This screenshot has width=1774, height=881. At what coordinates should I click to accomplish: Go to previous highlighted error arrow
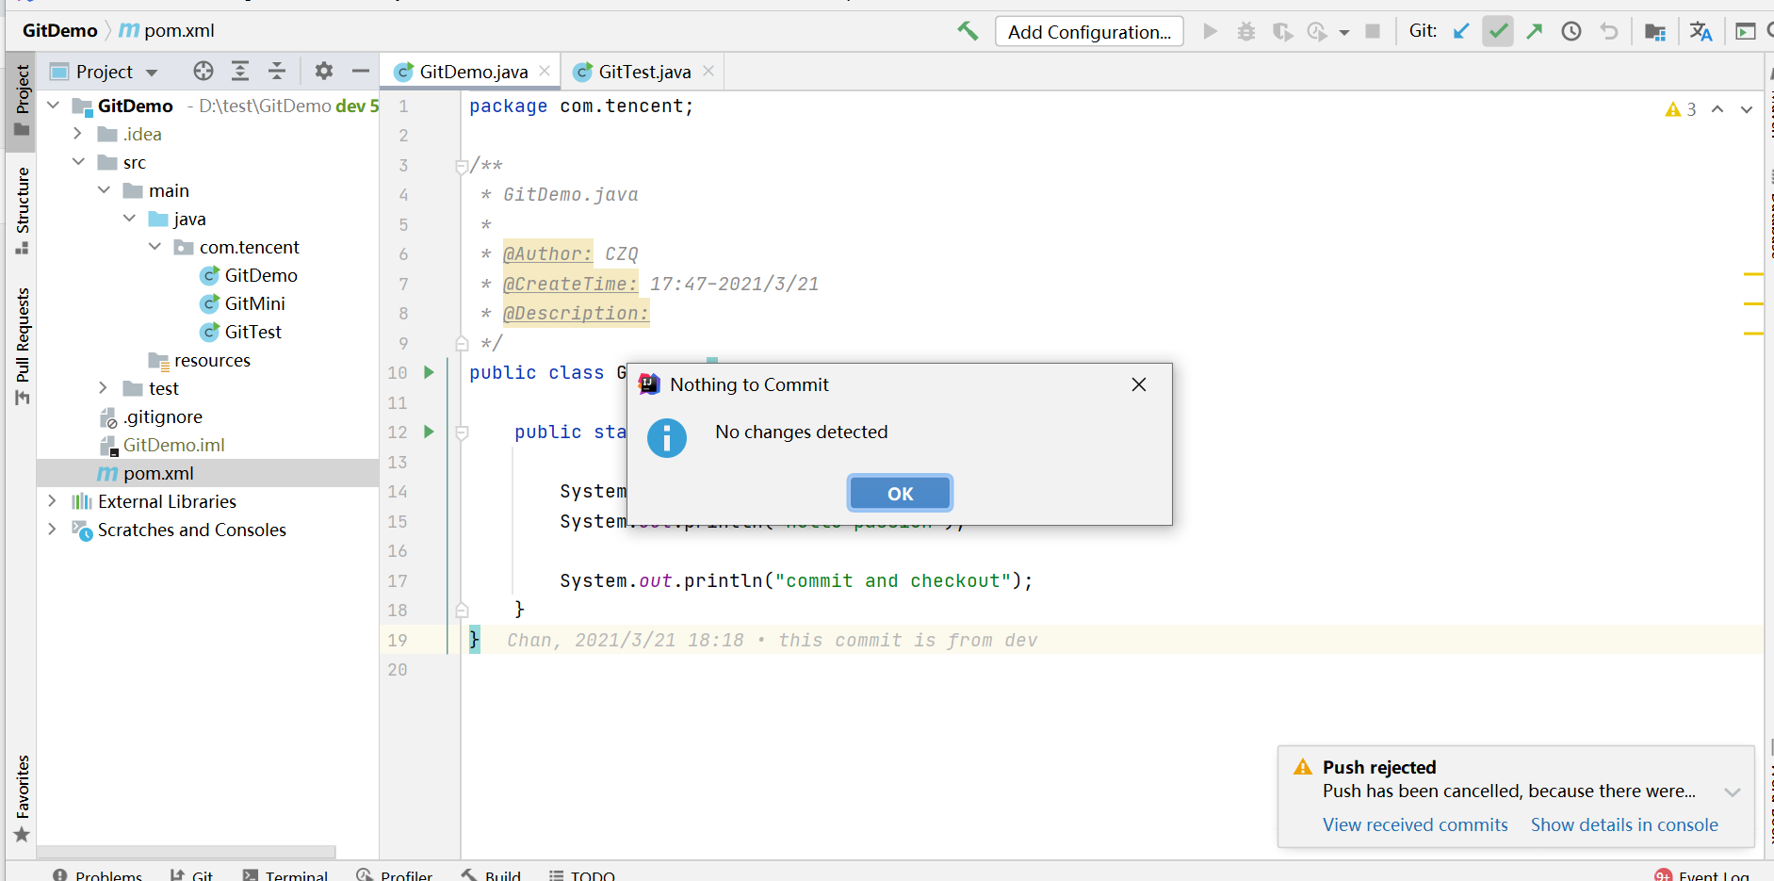pos(1717,109)
